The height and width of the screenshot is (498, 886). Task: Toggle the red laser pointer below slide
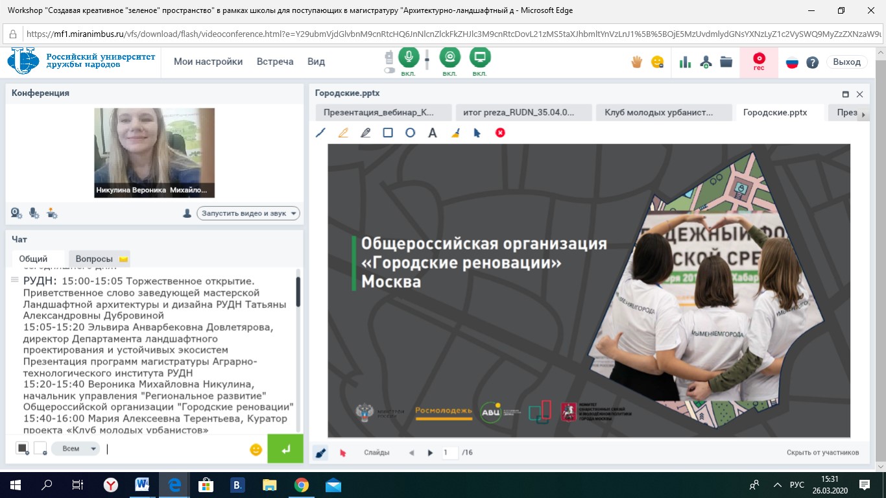click(x=342, y=453)
